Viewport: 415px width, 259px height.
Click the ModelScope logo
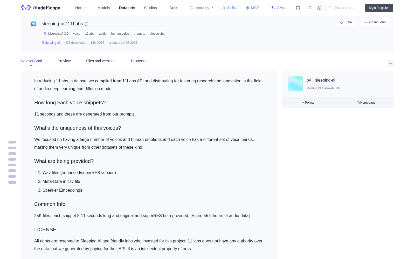click(40, 8)
